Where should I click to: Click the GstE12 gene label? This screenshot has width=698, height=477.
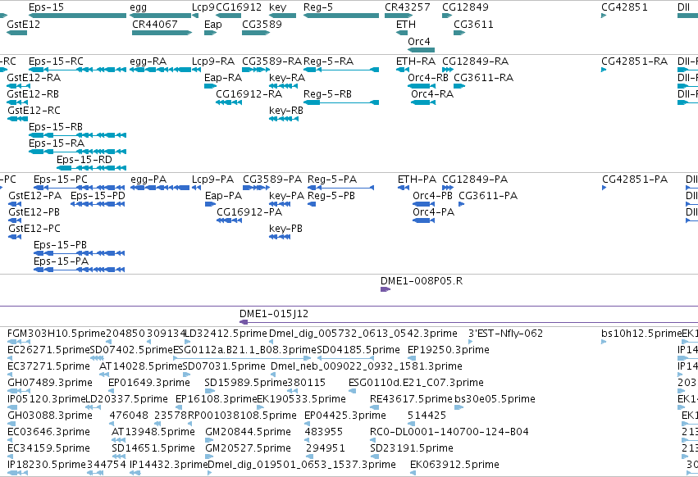(x=24, y=25)
